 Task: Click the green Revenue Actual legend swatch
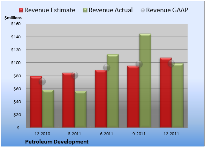pyautogui.click(x=85, y=10)
